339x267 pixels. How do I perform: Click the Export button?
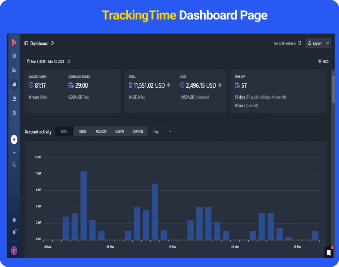pyautogui.click(x=315, y=43)
